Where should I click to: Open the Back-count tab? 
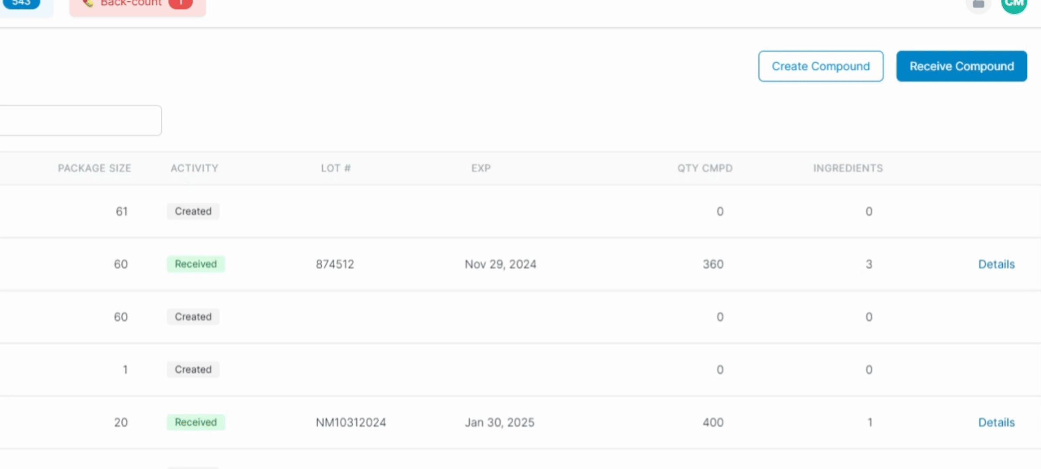click(x=131, y=3)
